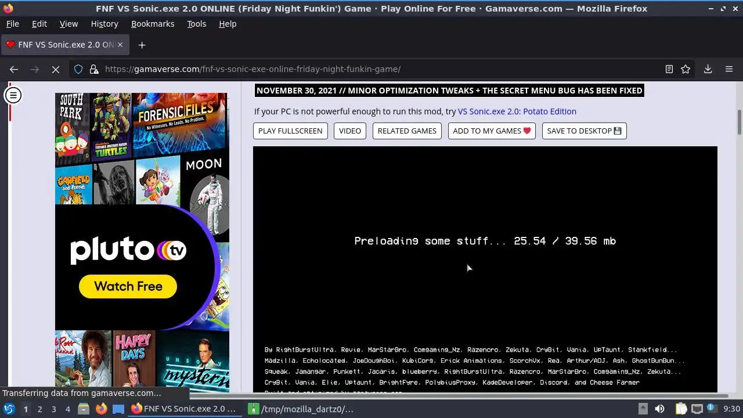Image resolution: width=743 pixels, height=418 pixels.
Task: Click the November 30, 2021 update banner
Action: (449, 91)
